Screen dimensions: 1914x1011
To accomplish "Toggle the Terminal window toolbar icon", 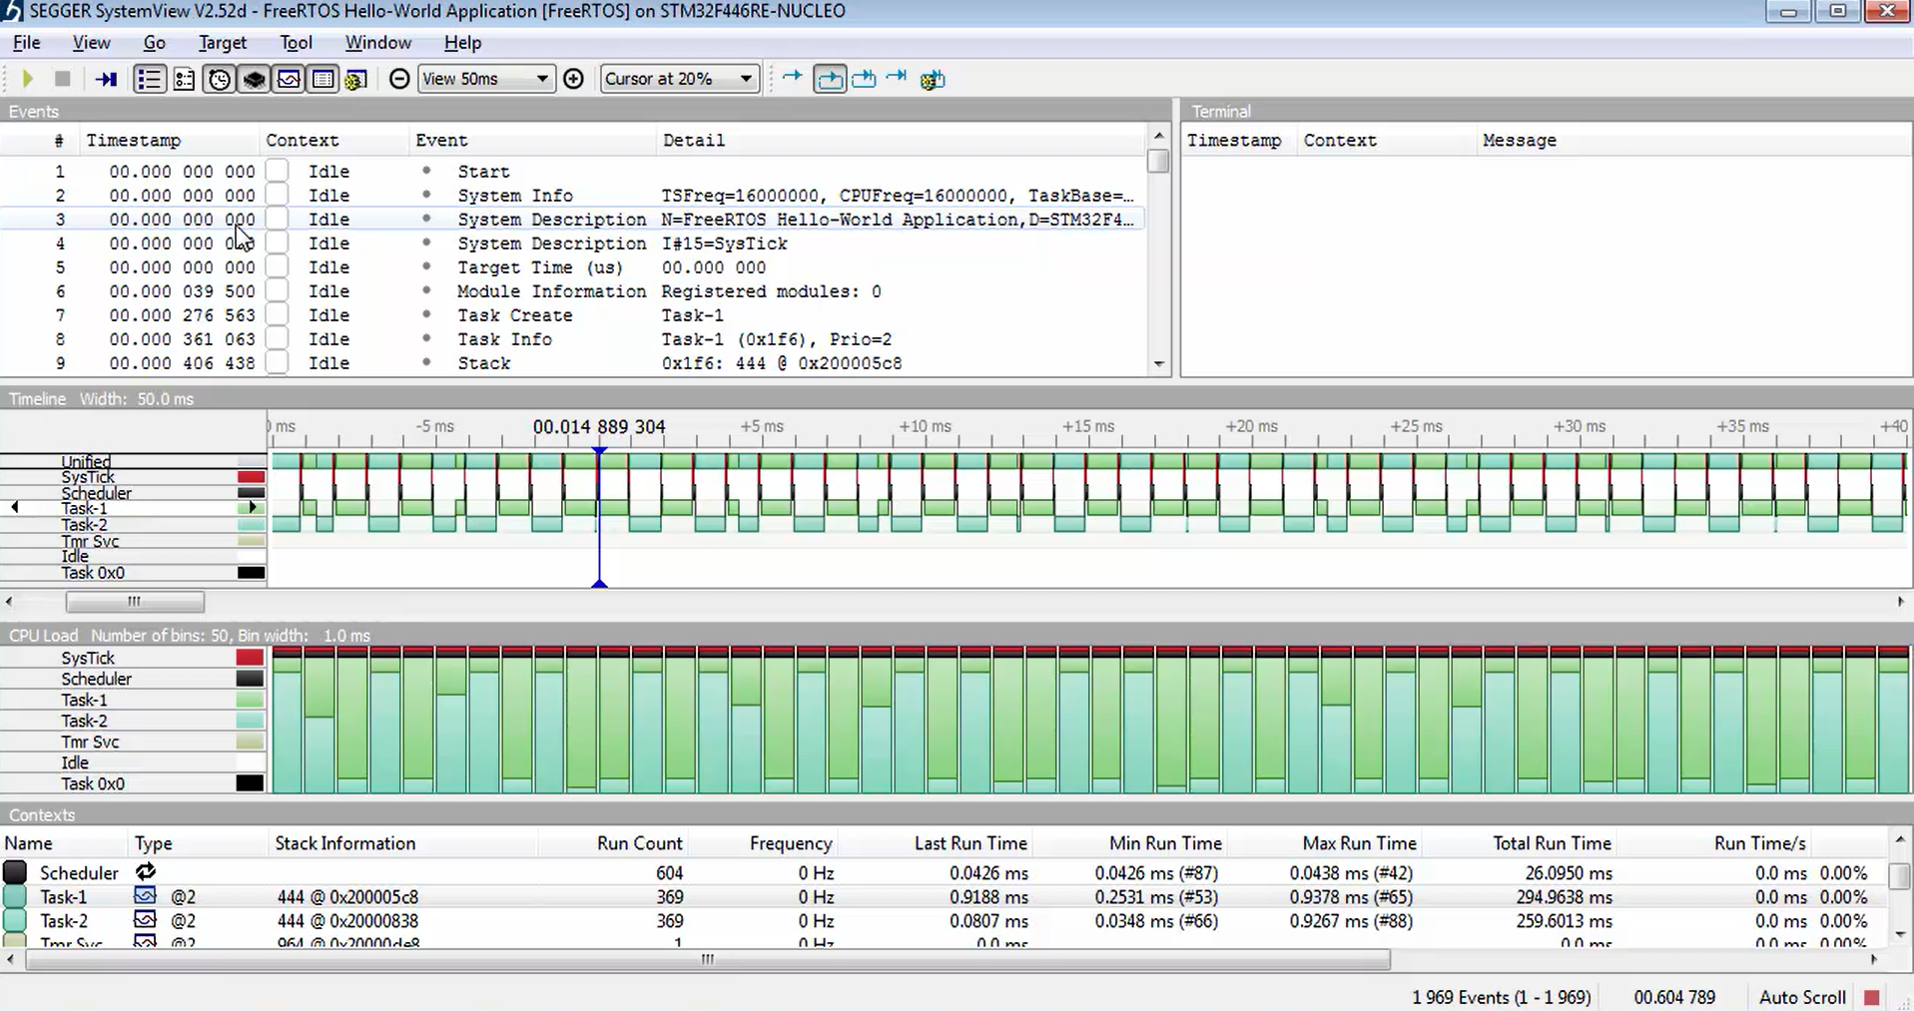I will coord(184,79).
